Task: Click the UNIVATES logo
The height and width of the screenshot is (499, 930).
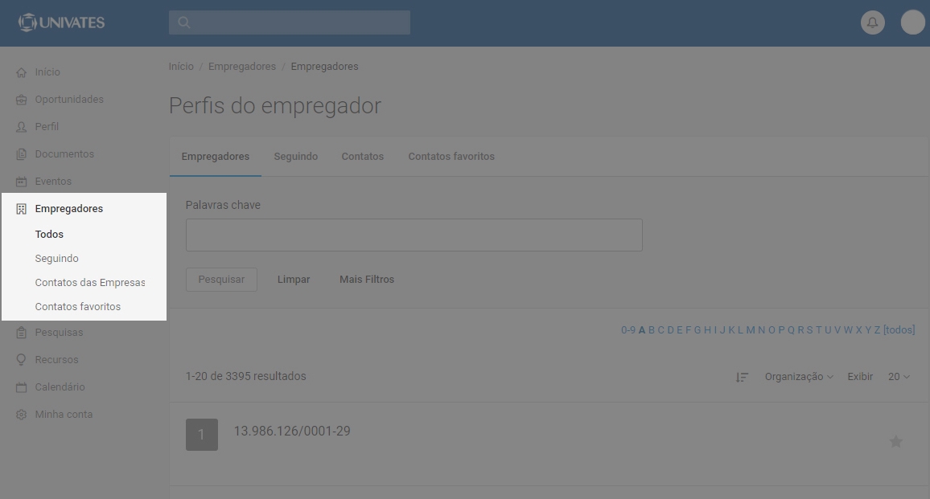Action: (x=62, y=22)
